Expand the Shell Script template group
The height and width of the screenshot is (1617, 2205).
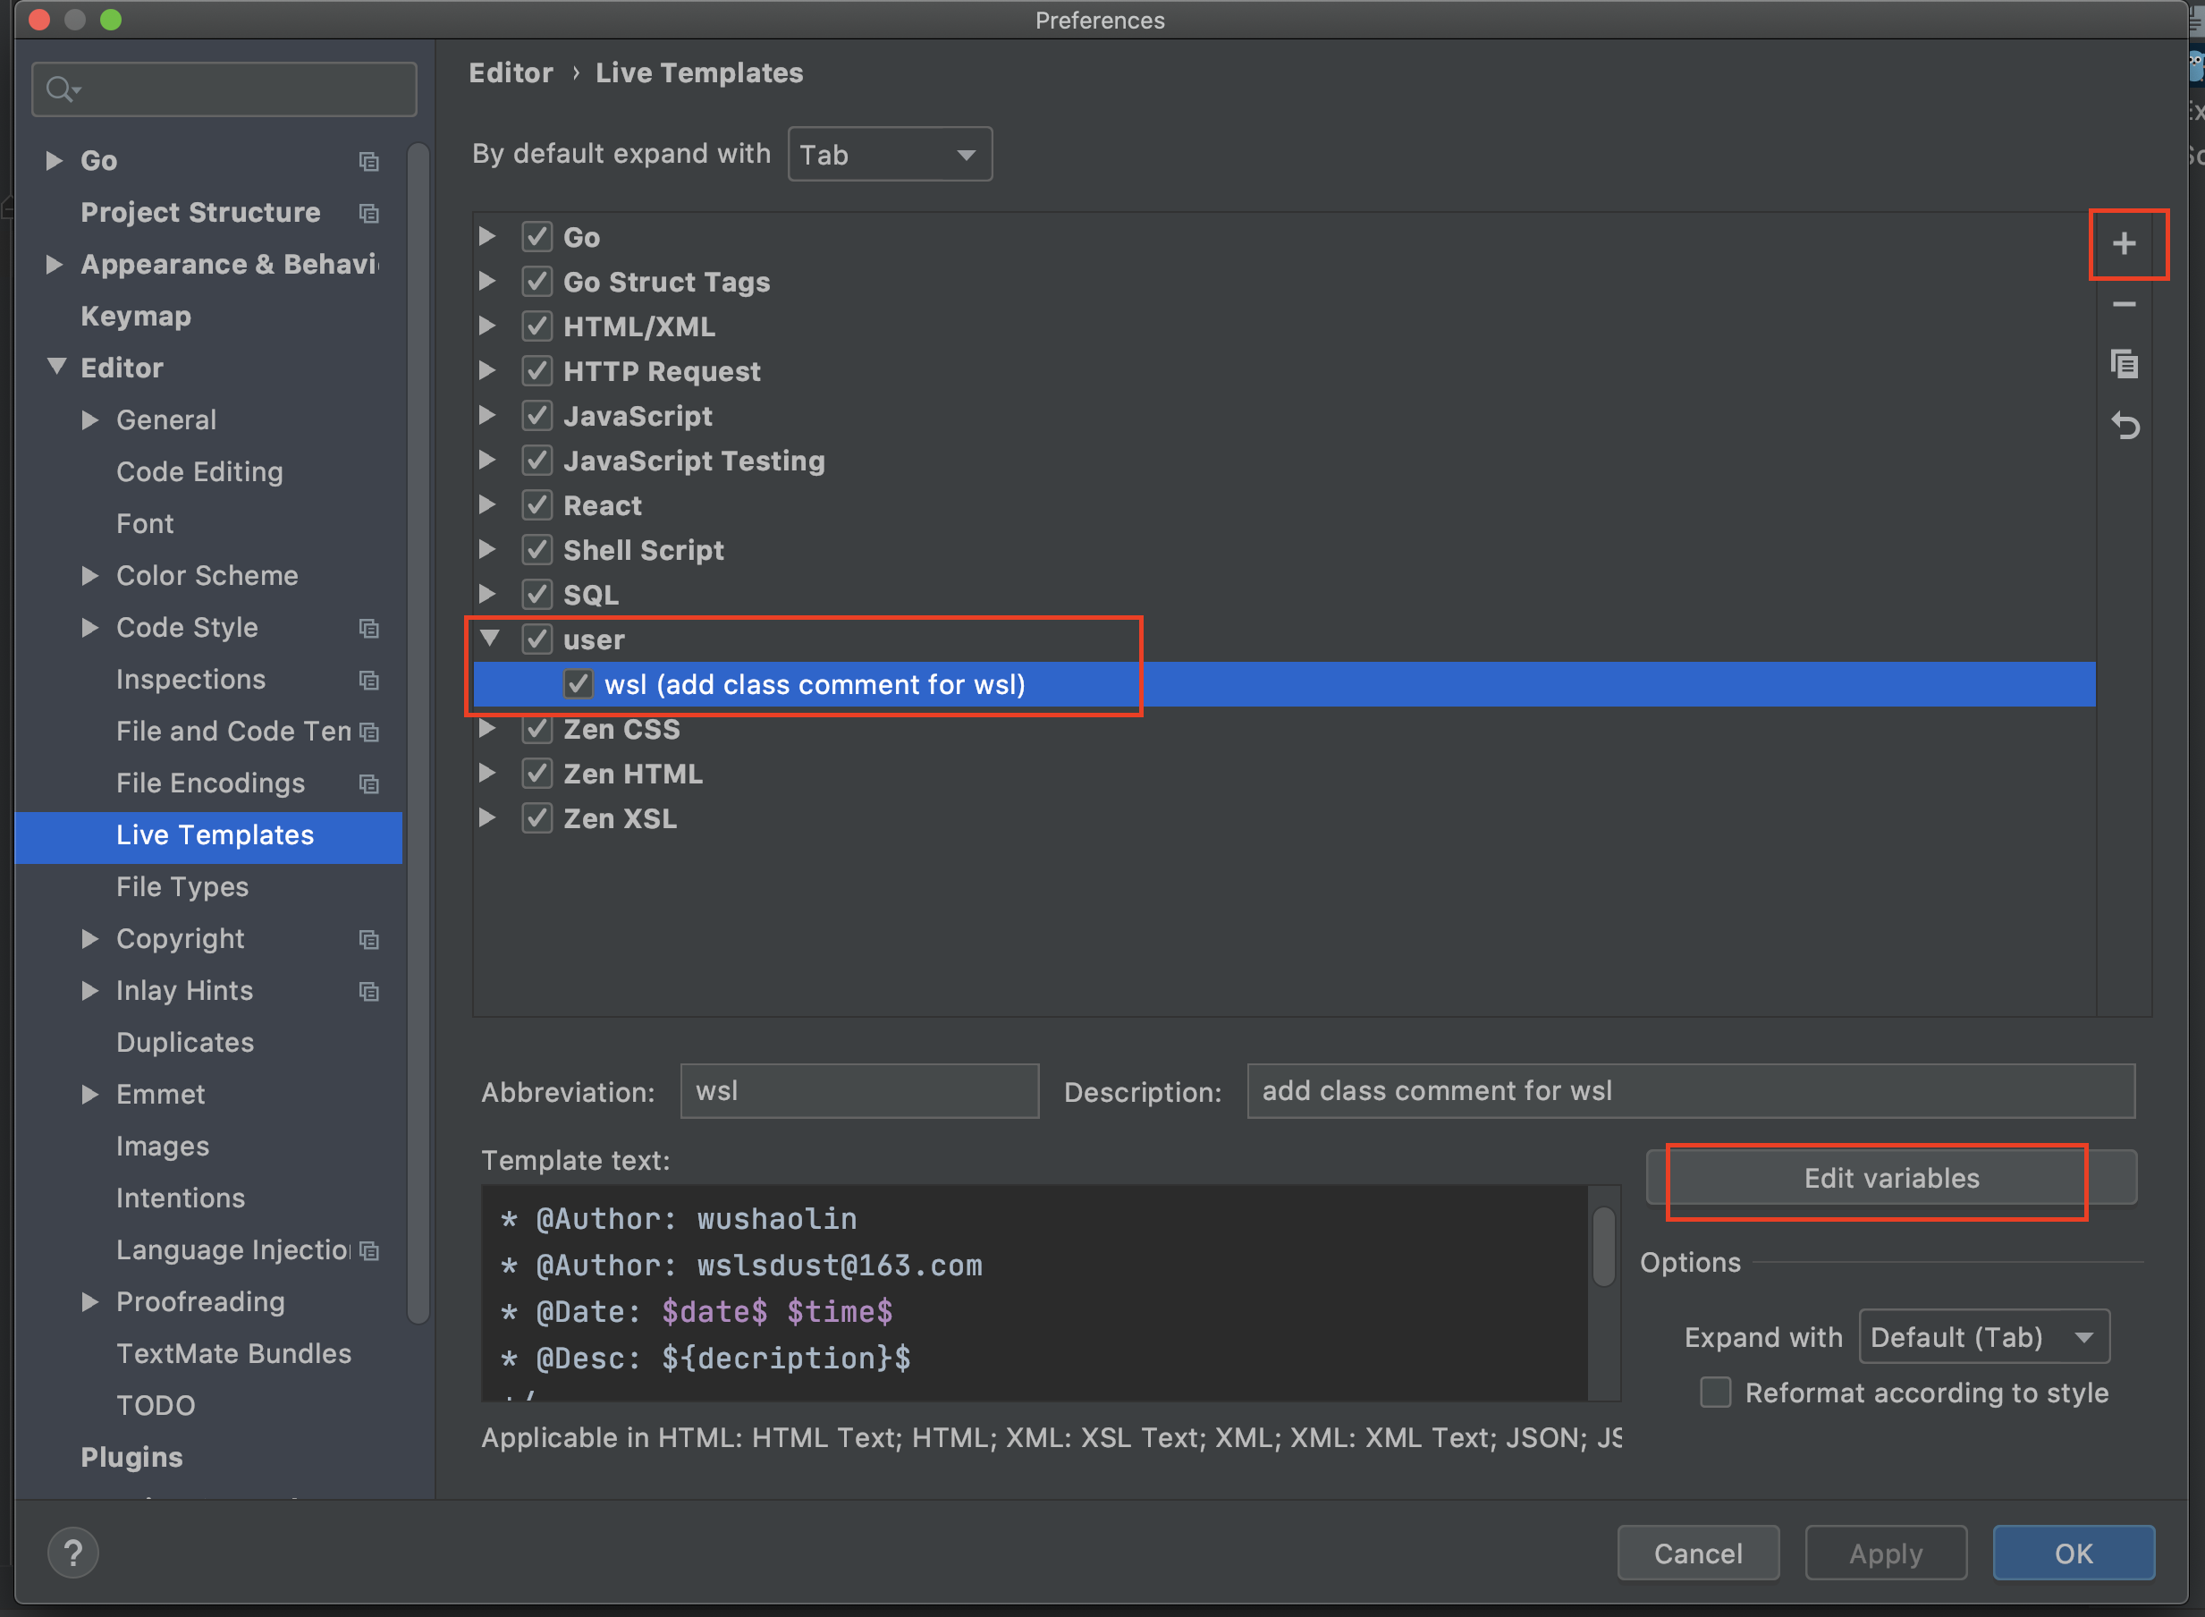click(x=486, y=550)
